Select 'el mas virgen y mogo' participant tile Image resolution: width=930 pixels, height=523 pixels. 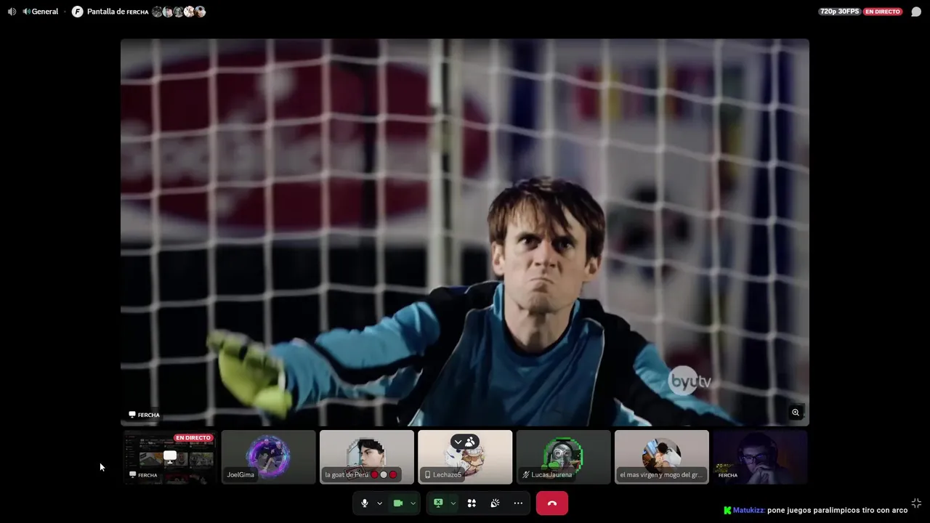click(662, 457)
